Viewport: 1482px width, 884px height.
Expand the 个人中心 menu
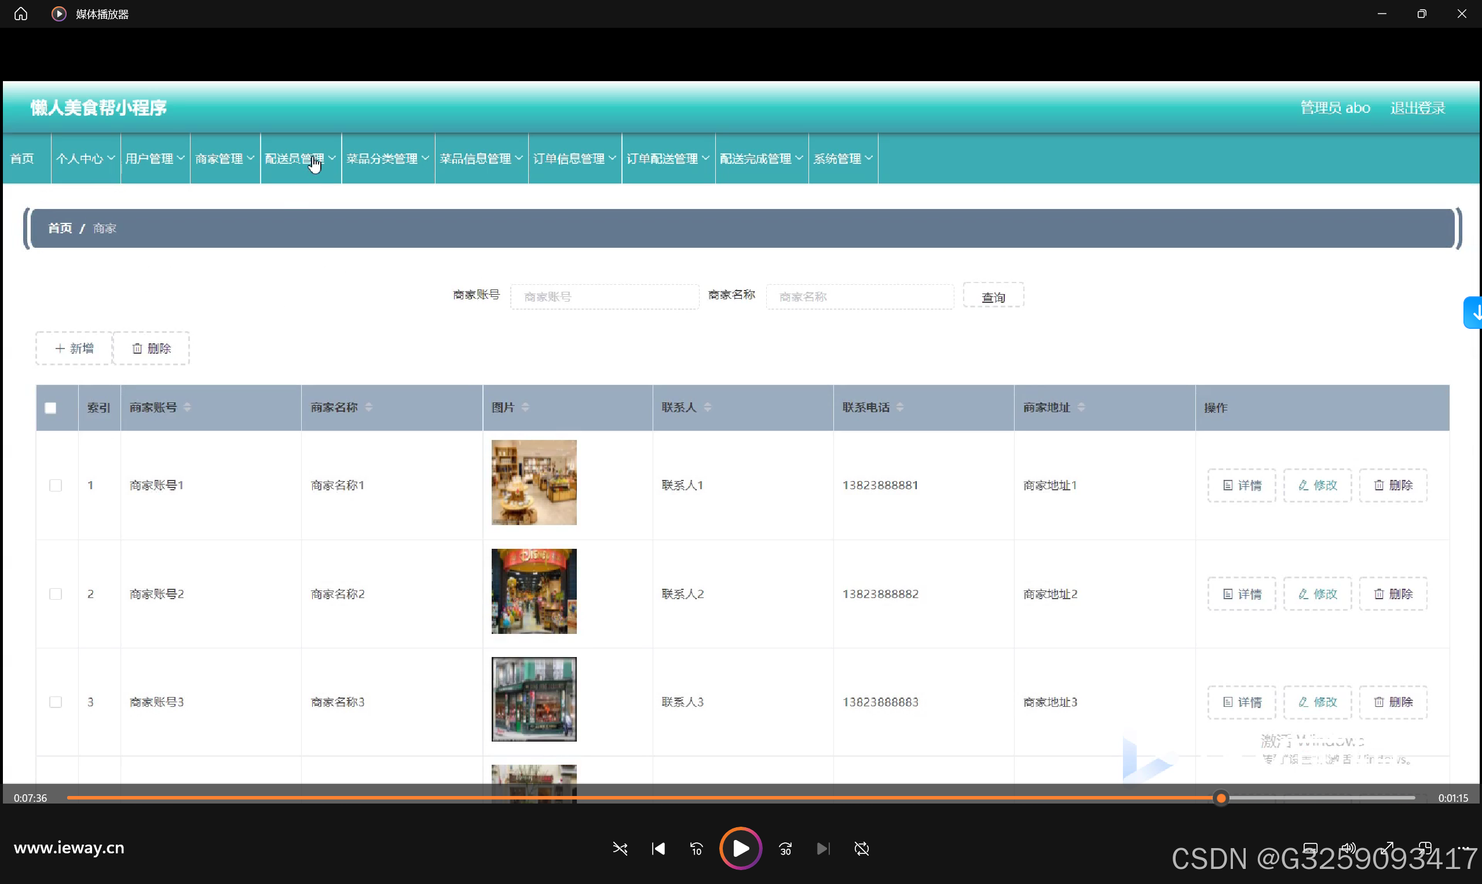(x=85, y=159)
